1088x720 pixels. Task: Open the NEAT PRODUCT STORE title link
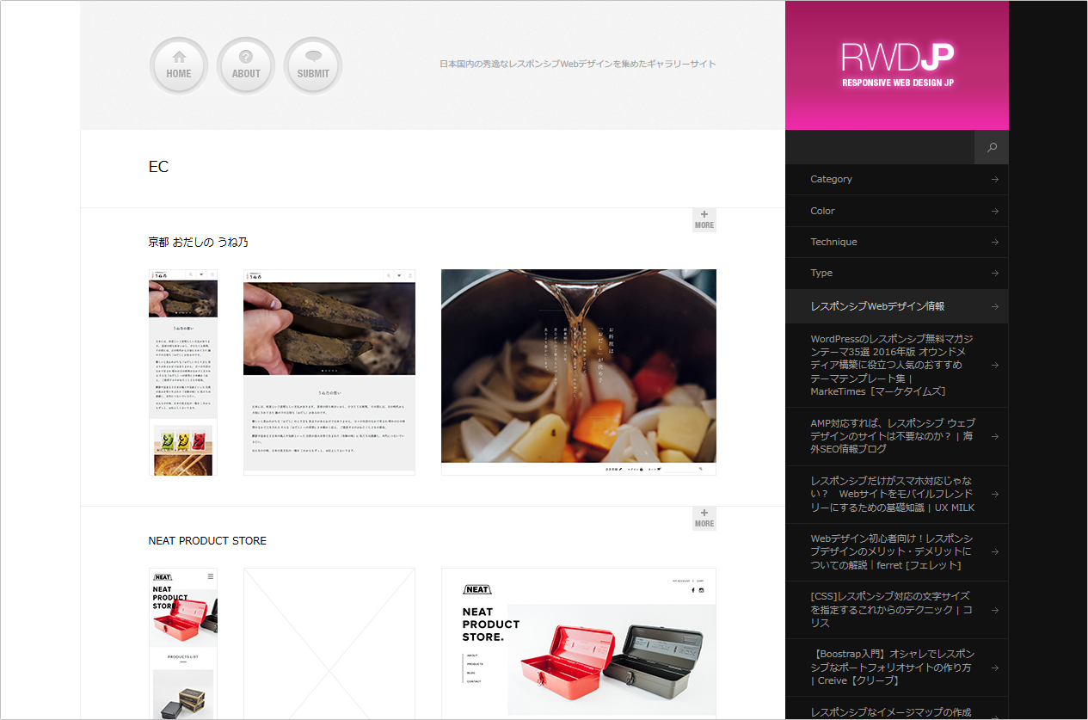(207, 541)
